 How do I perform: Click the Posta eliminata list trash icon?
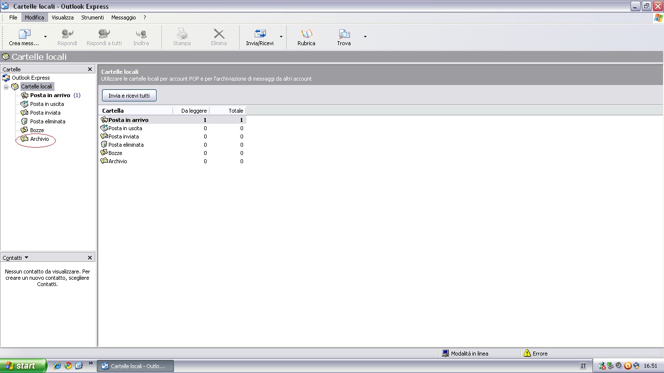click(104, 144)
